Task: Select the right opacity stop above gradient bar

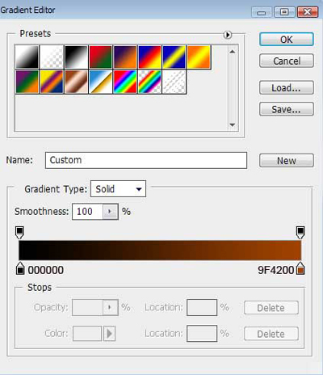Action: (300, 233)
